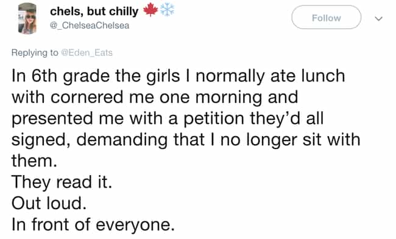
Task: Open the tweet options chevron menu
Action: point(378,18)
